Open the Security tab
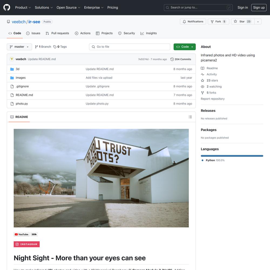 tap(127, 33)
